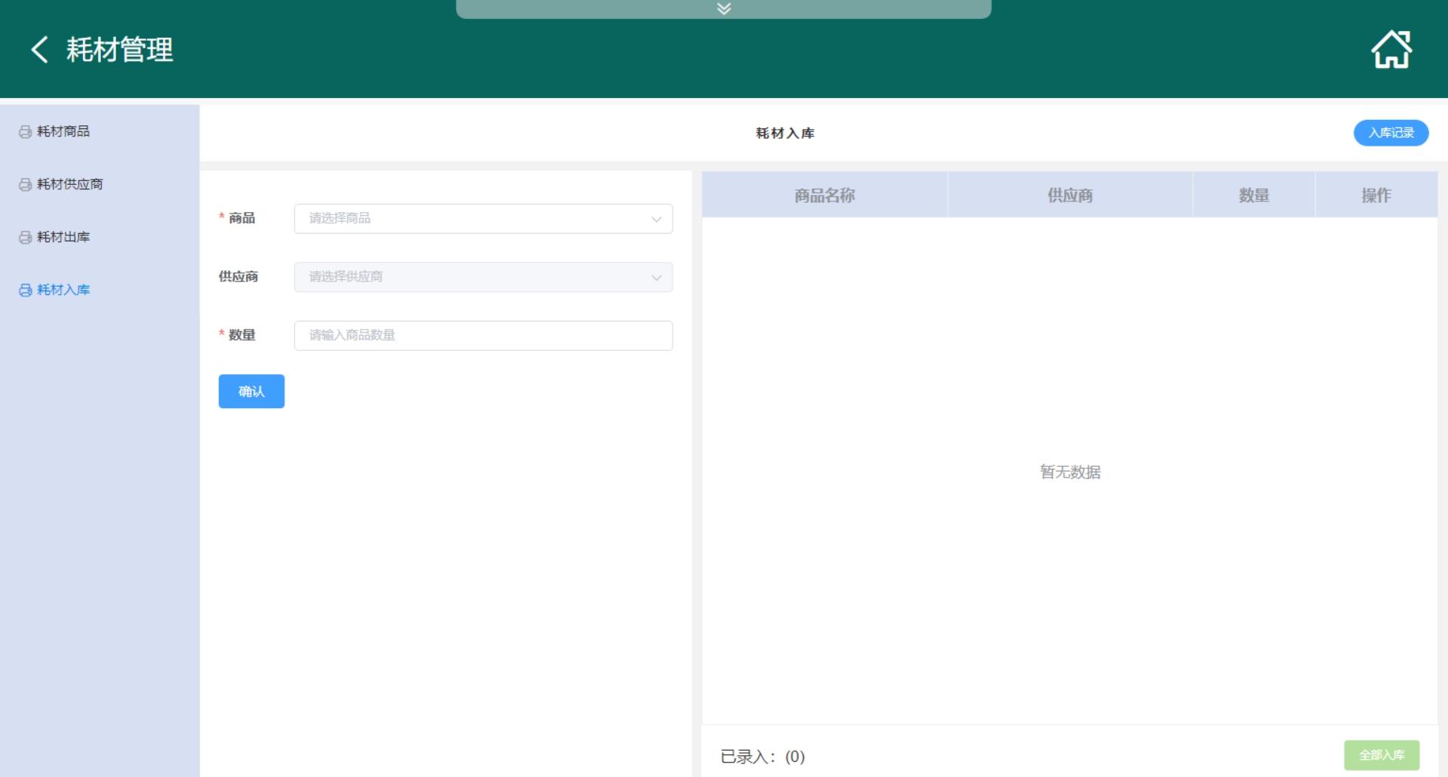Click the printer icon next to 耗材商品
This screenshot has height=777, width=1448.
point(25,132)
